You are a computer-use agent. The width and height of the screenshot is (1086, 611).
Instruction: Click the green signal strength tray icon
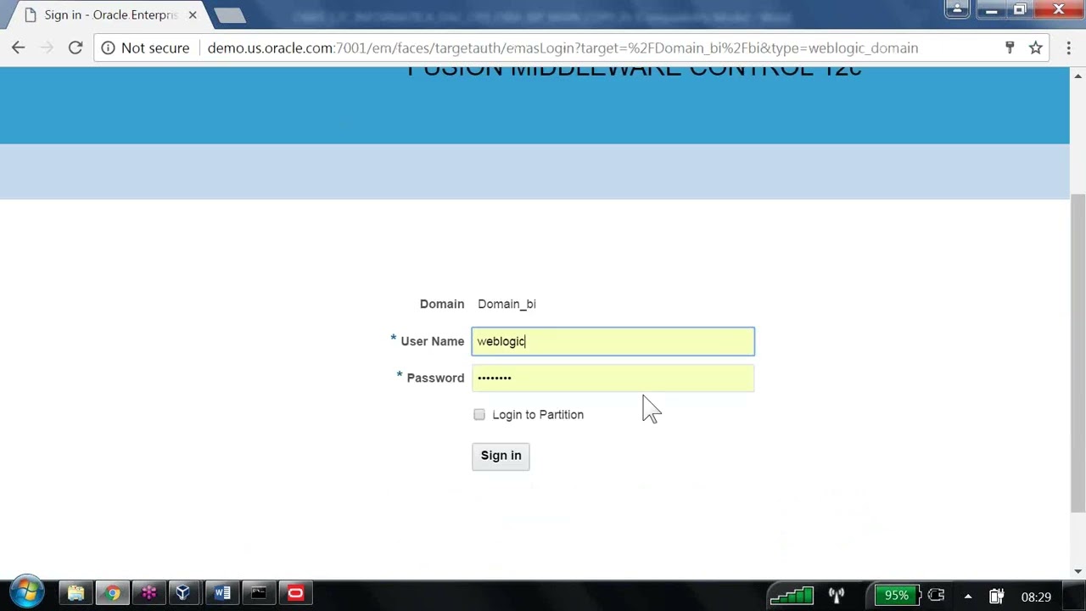(792, 596)
